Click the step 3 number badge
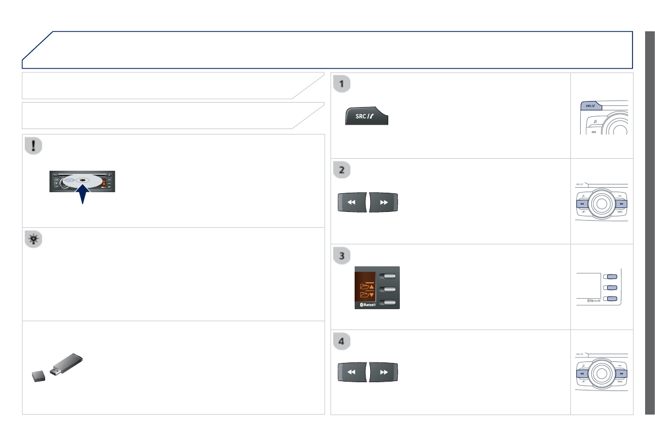 click(x=342, y=255)
